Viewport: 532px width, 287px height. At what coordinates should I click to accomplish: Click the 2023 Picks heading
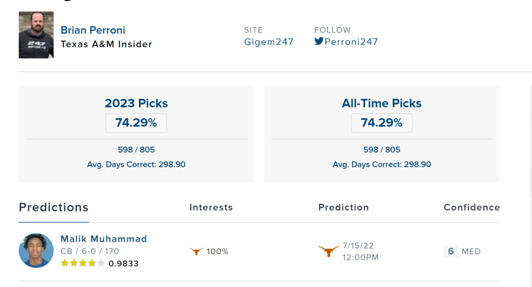[136, 103]
